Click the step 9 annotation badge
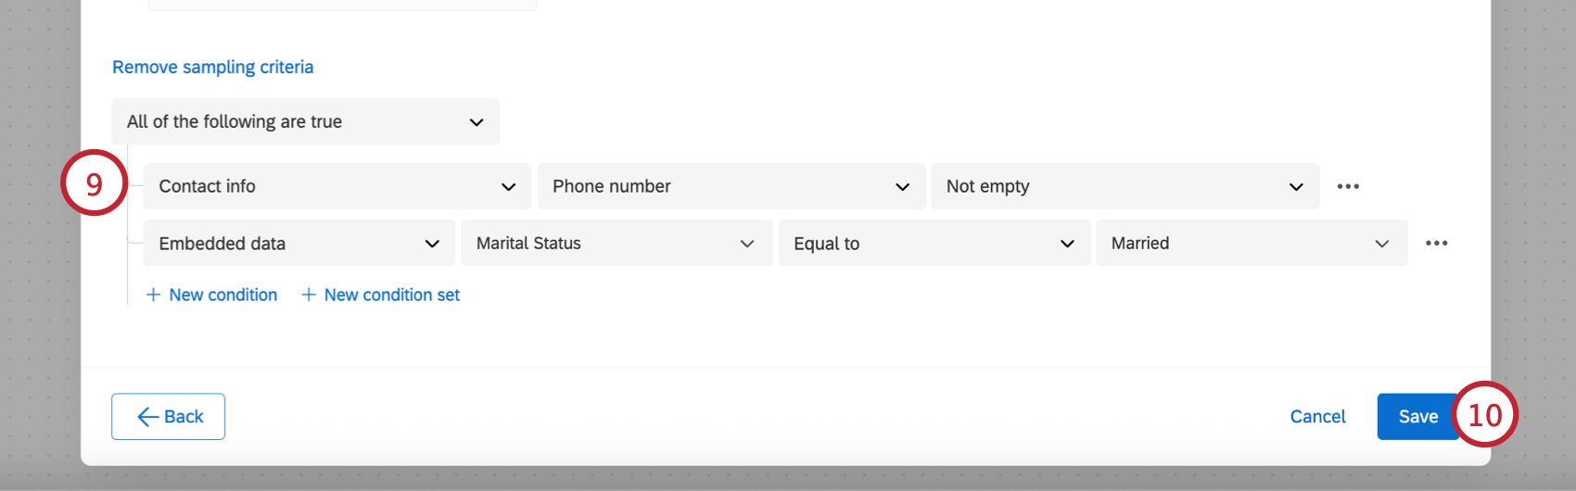The height and width of the screenshot is (491, 1576). [94, 183]
